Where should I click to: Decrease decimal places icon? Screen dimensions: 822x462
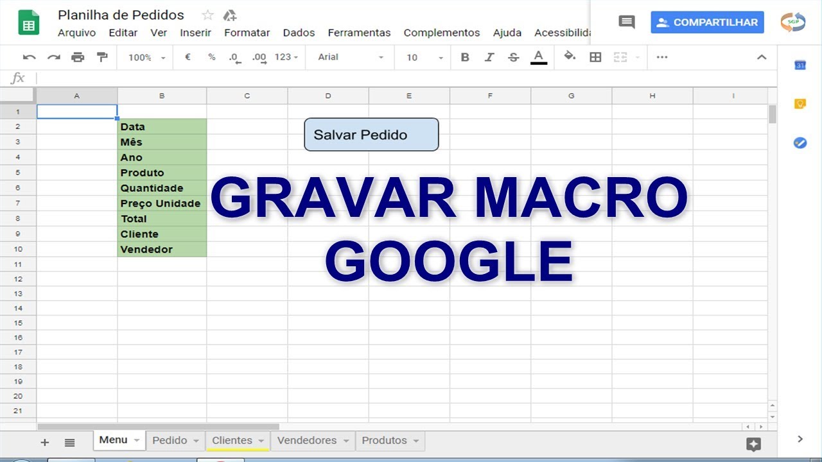[x=235, y=58]
